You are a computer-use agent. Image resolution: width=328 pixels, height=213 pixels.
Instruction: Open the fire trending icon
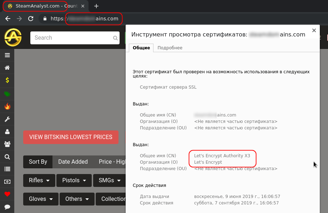[7, 106]
